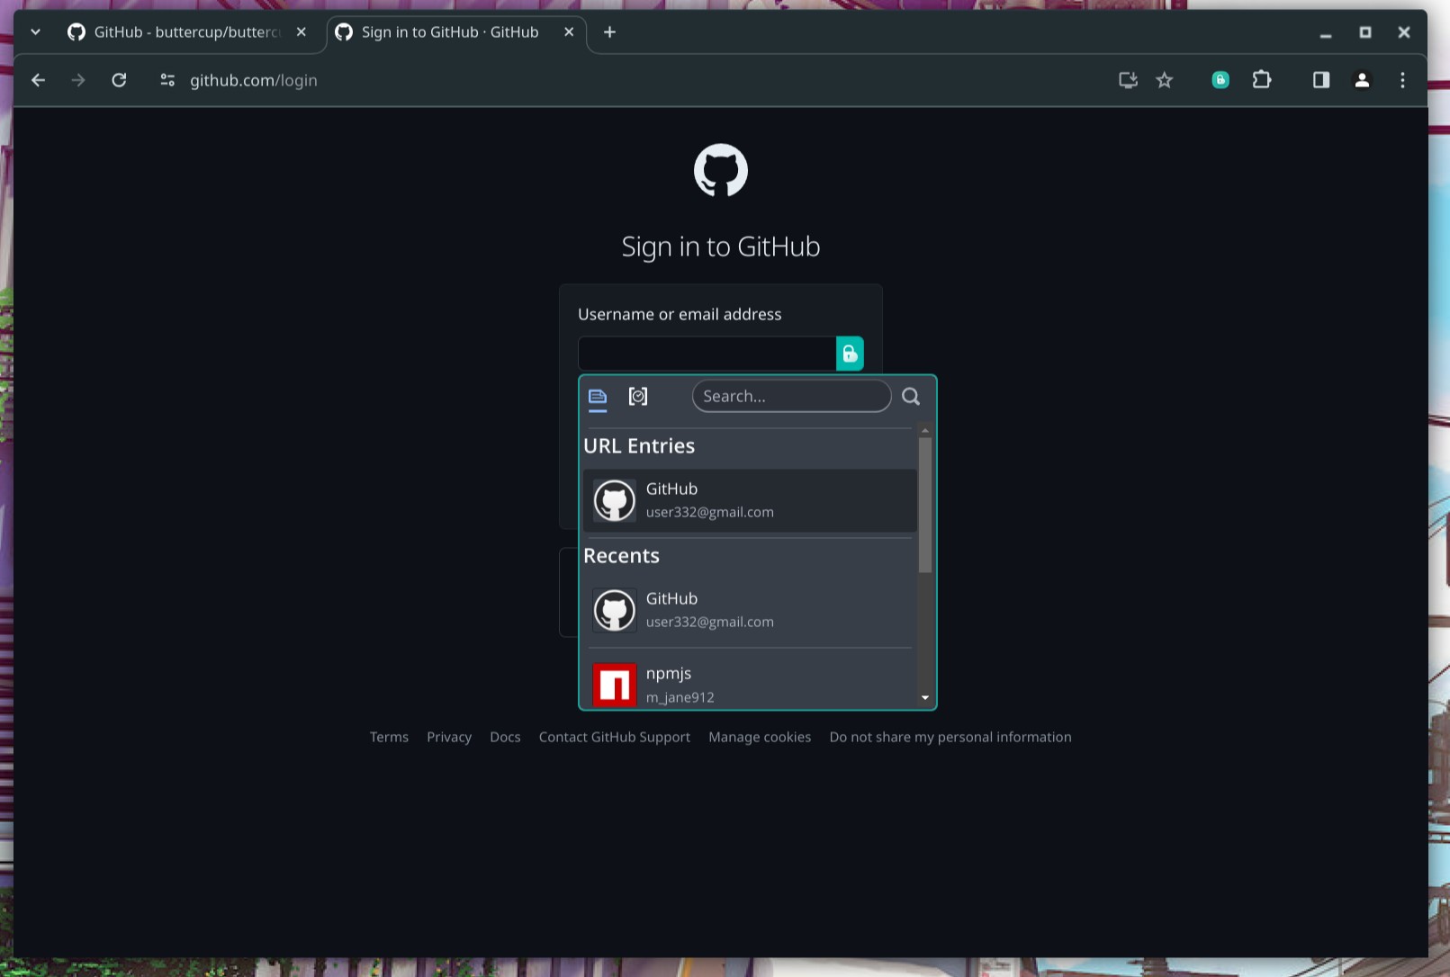Image resolution: width=1450 pixels, height=977 pixels.
Task: Select the Sign in to GitHub tab
Action: click(455, 32)
